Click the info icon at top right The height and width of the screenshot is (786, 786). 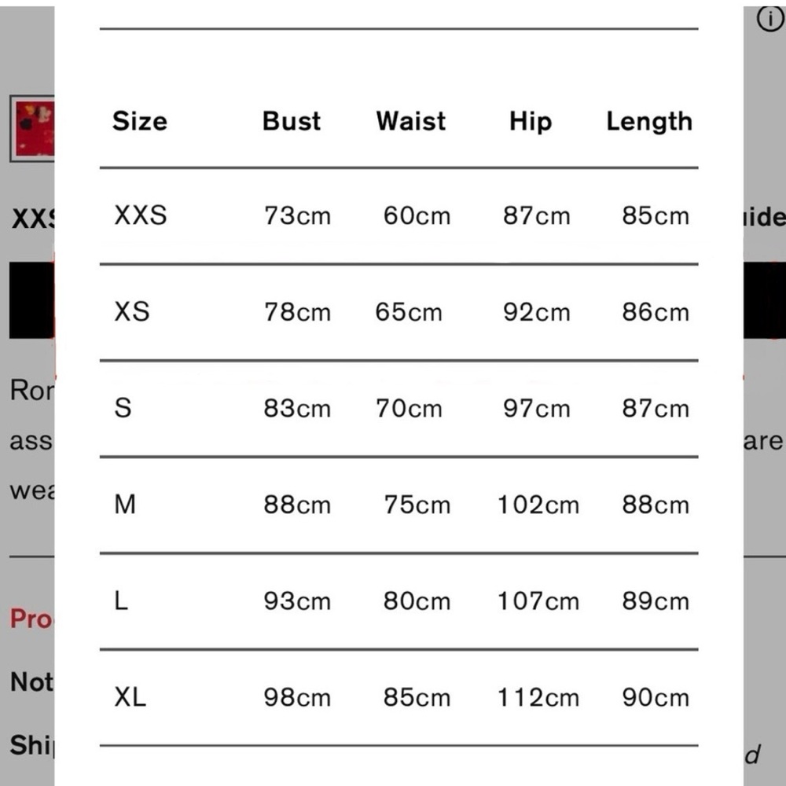(x=770, y=20)
